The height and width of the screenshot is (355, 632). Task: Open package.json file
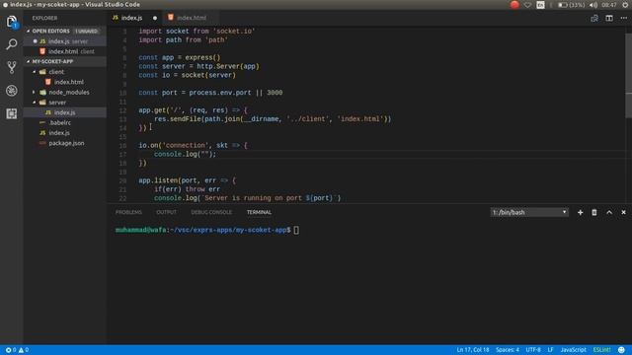click(x=65, y=143)
